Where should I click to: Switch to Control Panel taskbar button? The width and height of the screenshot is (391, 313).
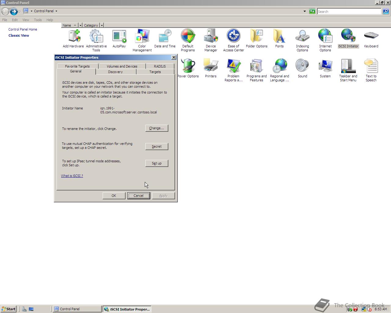pyautogui.click(x=77, y=309)
